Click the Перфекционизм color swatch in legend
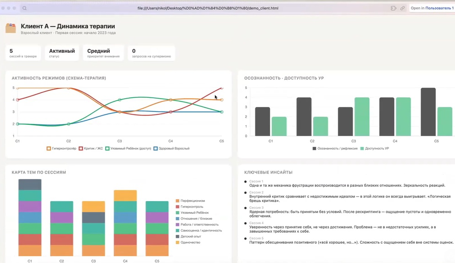Image resolution: width=455 pixels, height=263 pixels. point(177,201)
